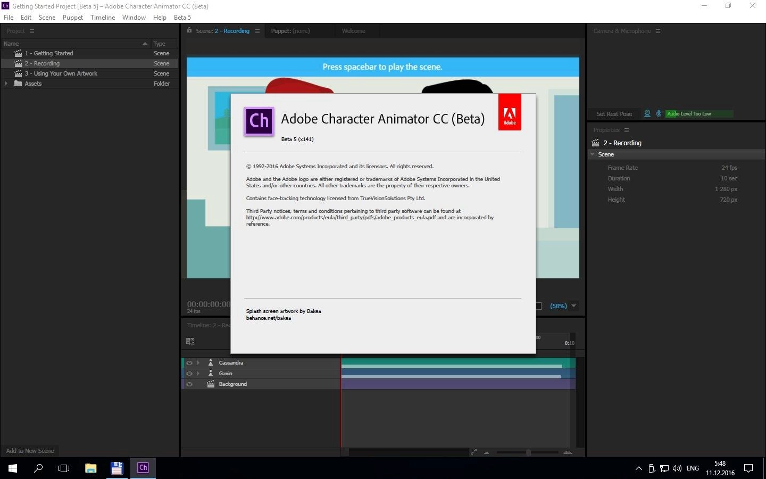Click the Frame Rate value 24 fps
This screenshot has height=479, width=766.
729,168
